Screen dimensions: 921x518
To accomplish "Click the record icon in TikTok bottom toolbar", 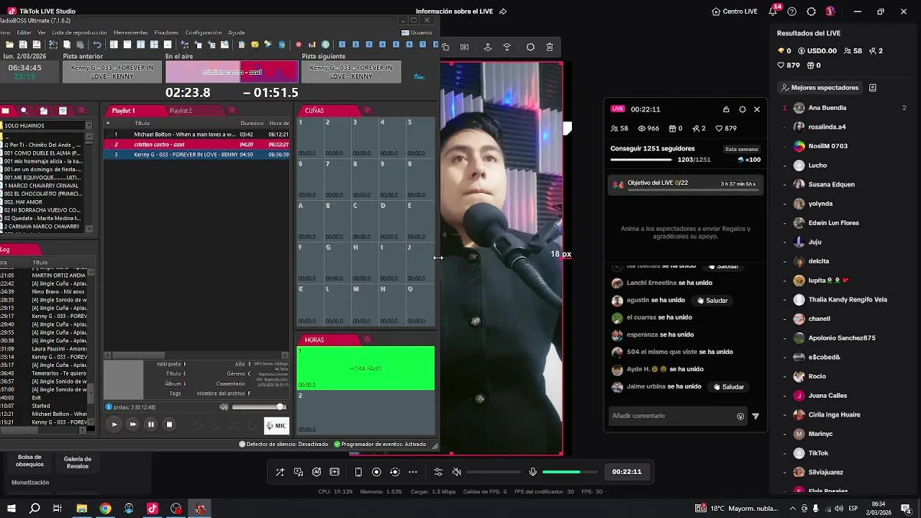I will click(376, 472).
